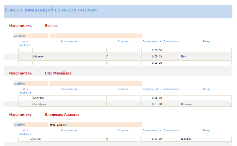Click the side value "A" in the Скука row
Screen dimensions: 237x146
click(x=123, y=139)
